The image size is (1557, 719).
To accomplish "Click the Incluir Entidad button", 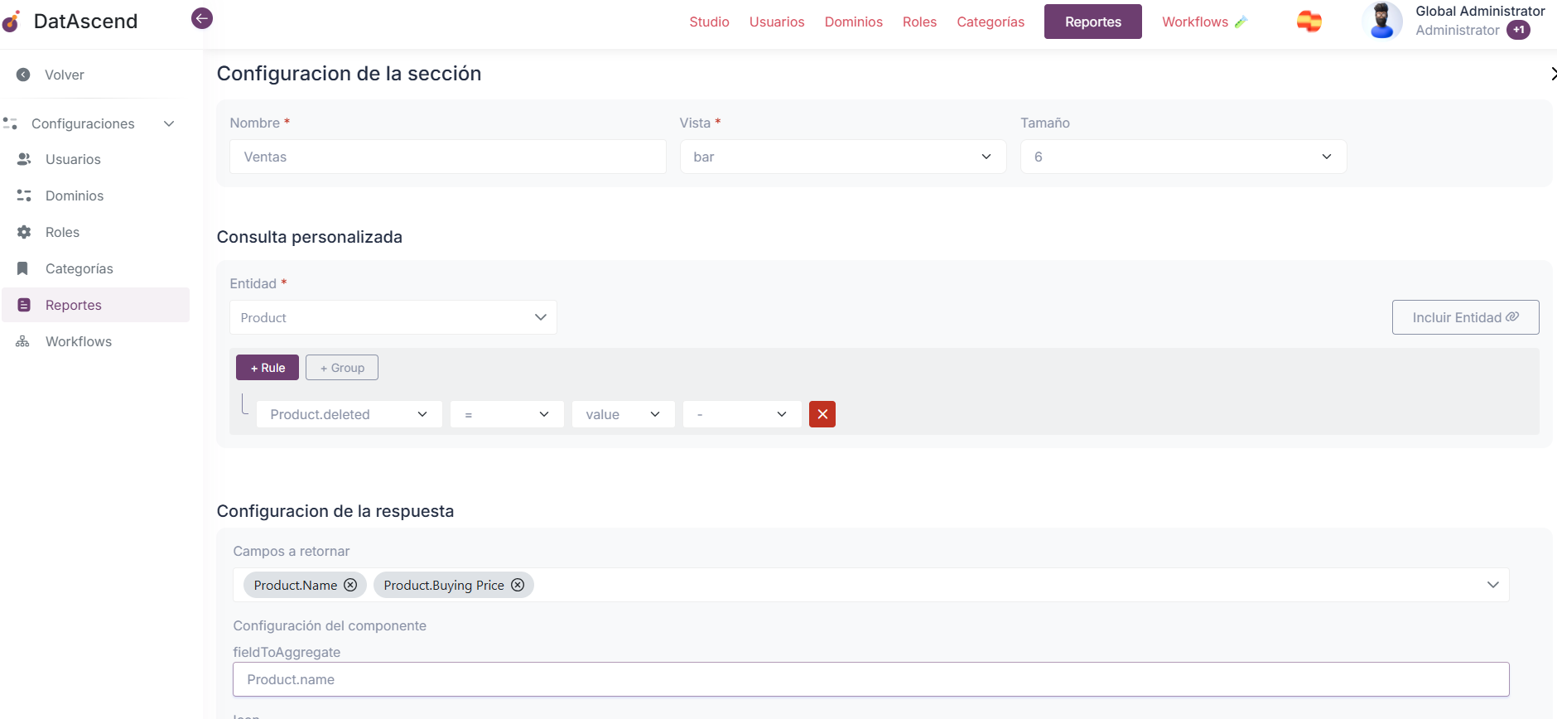I will point(1465,317).
